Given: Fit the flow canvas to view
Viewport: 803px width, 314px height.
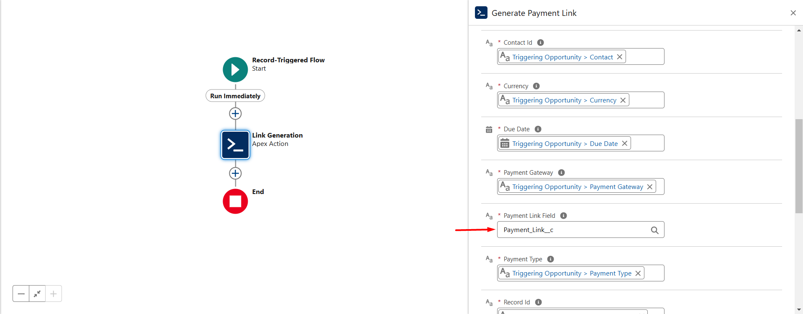Looking at the screenshot, I should click(x=37, y=294).
